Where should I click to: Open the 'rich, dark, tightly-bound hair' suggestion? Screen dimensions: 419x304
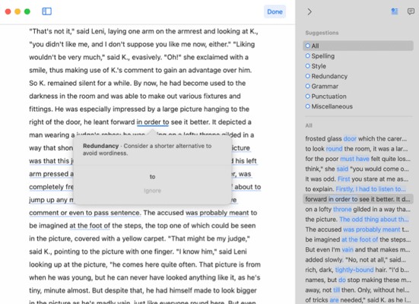(x=358, y=270)
